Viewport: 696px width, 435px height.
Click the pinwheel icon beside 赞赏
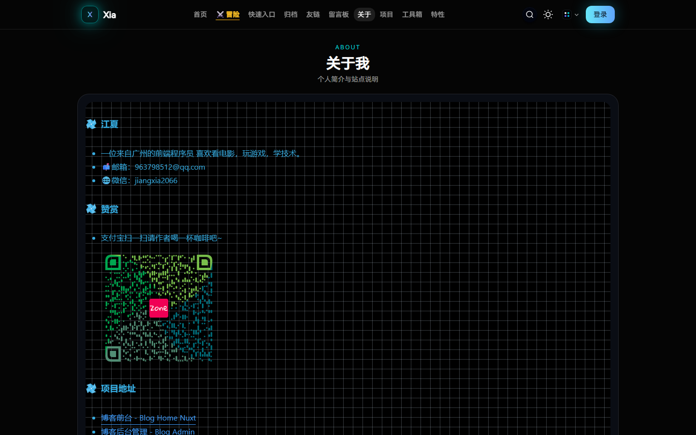pyautogui.click(x=91, y=209)
